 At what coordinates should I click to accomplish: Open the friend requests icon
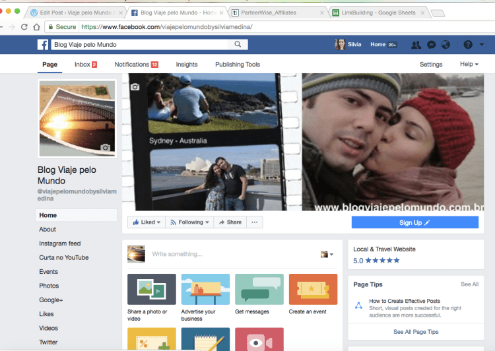[416, 45]
